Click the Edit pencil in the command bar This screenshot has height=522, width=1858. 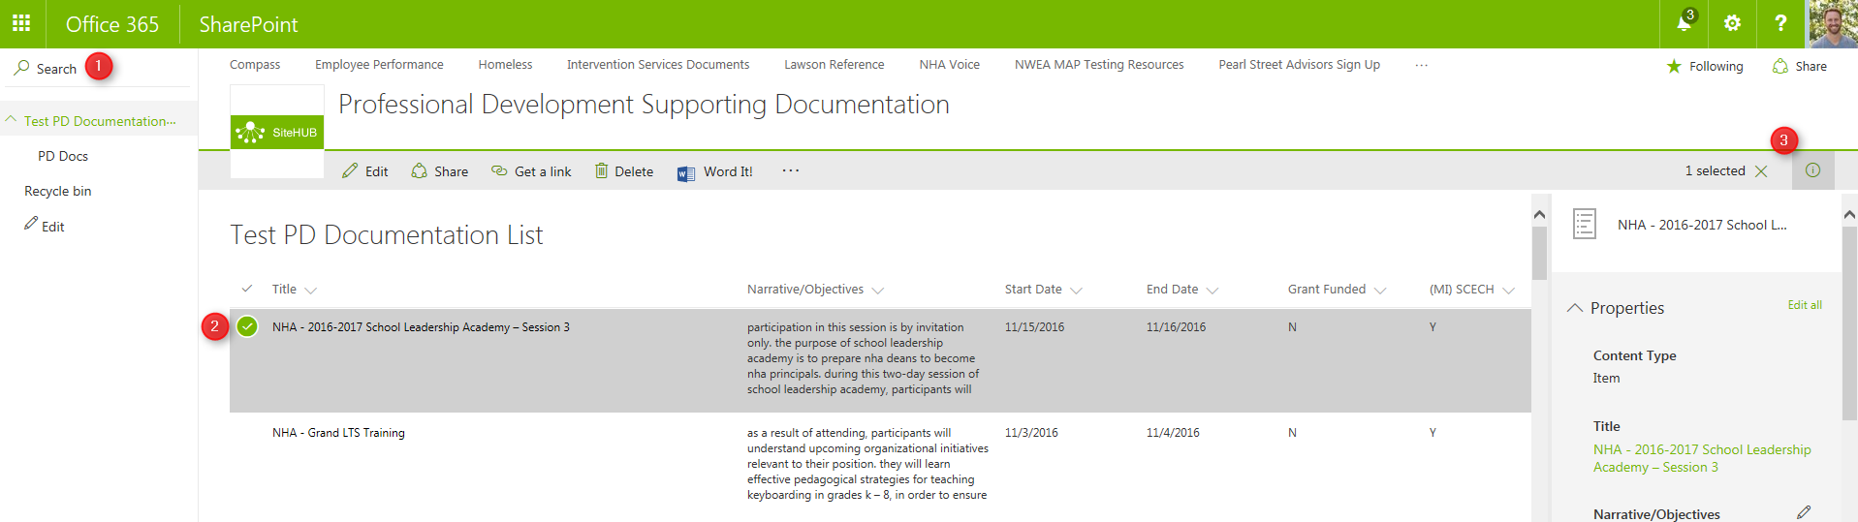[350, 170]
